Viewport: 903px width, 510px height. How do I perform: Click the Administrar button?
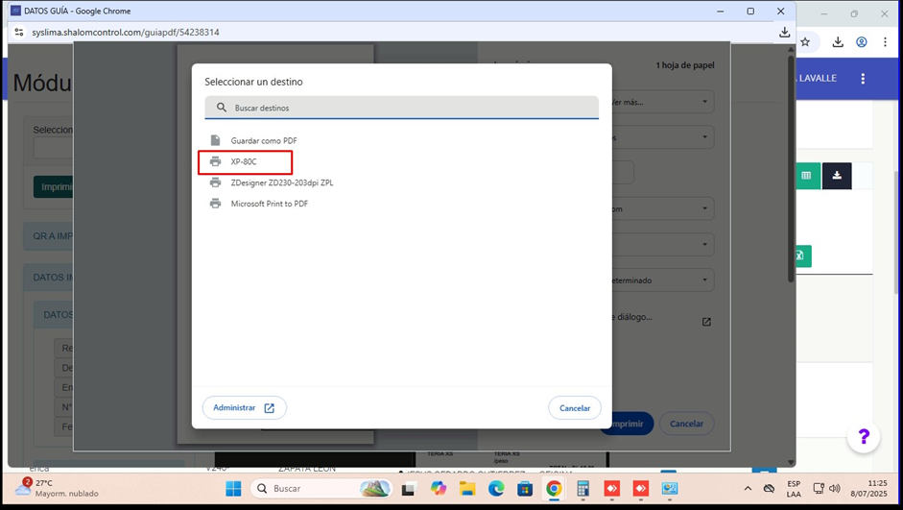(x=244, y=408)
